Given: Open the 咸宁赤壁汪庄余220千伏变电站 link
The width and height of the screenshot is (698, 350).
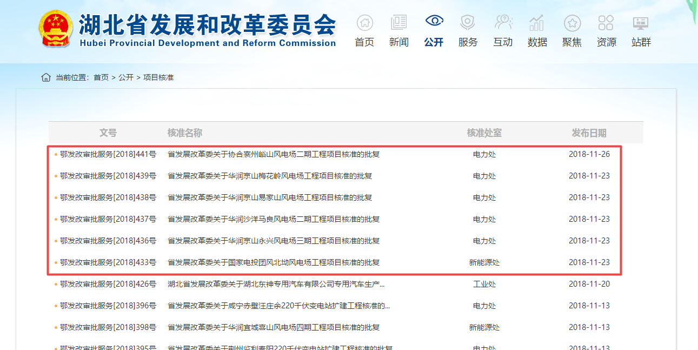Looking at the screenshot, I should click(x=279, y=306).
